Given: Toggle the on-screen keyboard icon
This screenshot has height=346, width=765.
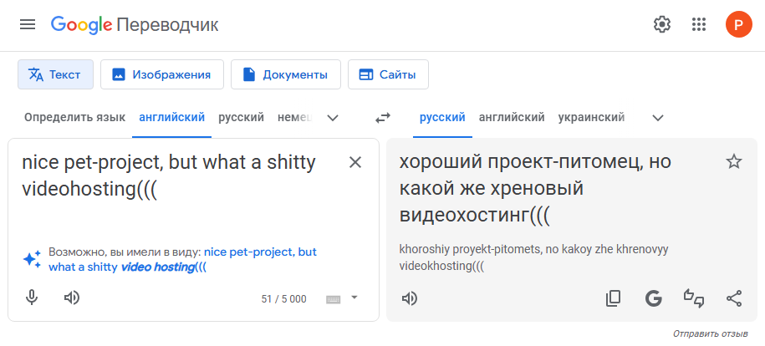Looking at the screenshot, I should pos(334,299).
